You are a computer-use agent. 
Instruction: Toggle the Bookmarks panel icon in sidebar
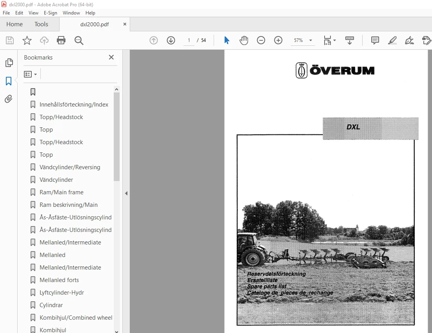pos(9,81)
